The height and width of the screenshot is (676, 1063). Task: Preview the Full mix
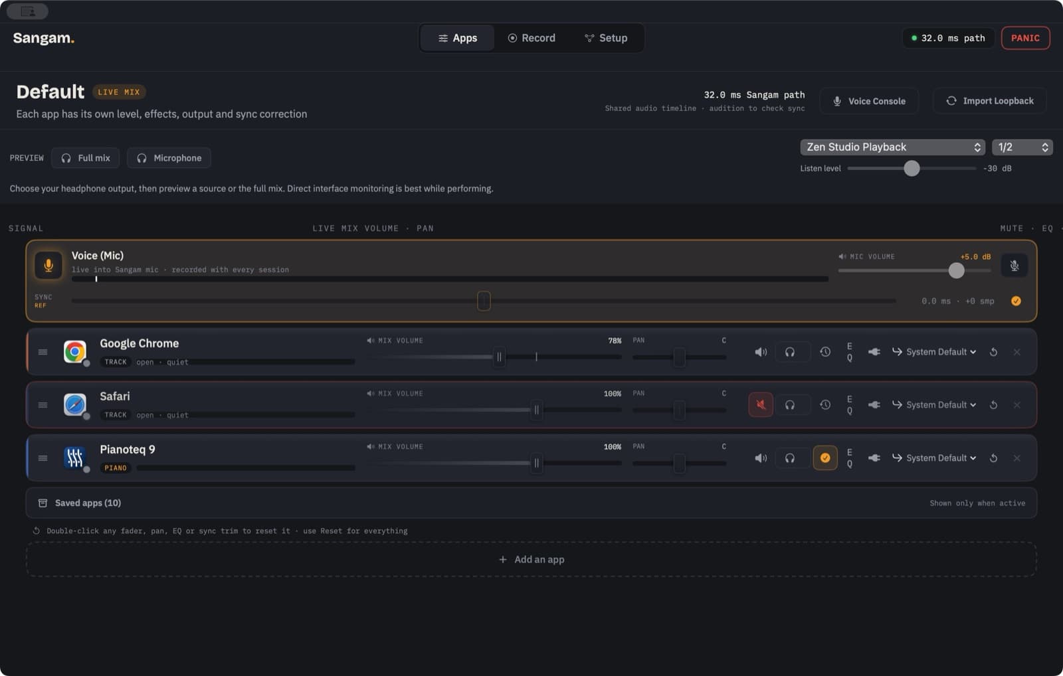coord(86,158)
